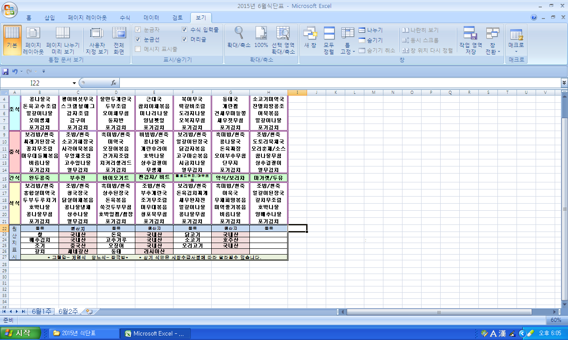The width and height of the screenshot is (568, 340).
Task: Uncheck the 수식 입력줄 checkbox
Action: click(x=185, y=30)
